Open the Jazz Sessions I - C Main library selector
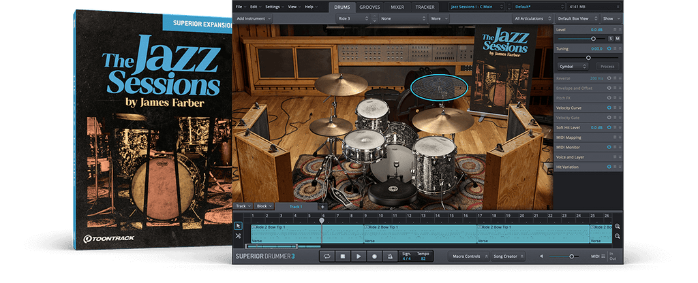Viewport: 698px width, 283px height. click(476, 7)
